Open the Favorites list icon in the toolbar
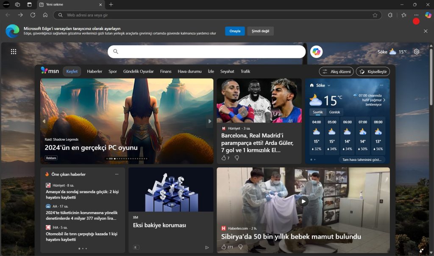Viewport: 434px width, 256px height. point(404,15)
